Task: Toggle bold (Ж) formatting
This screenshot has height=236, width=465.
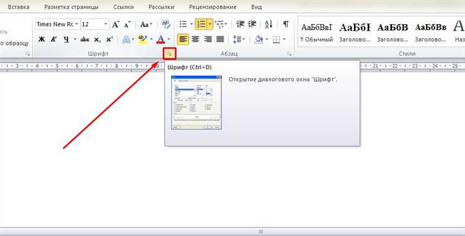Action: pyautogui.click(x=42, y=39)
